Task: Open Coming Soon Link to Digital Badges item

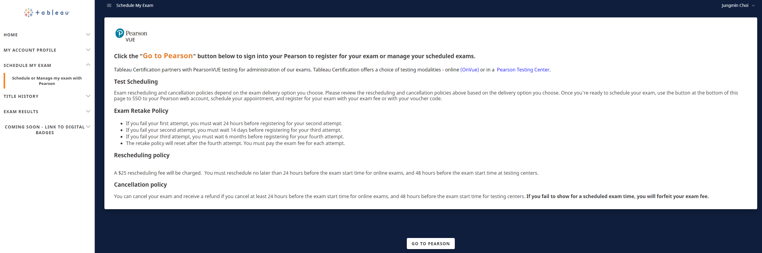Action: 45,130
